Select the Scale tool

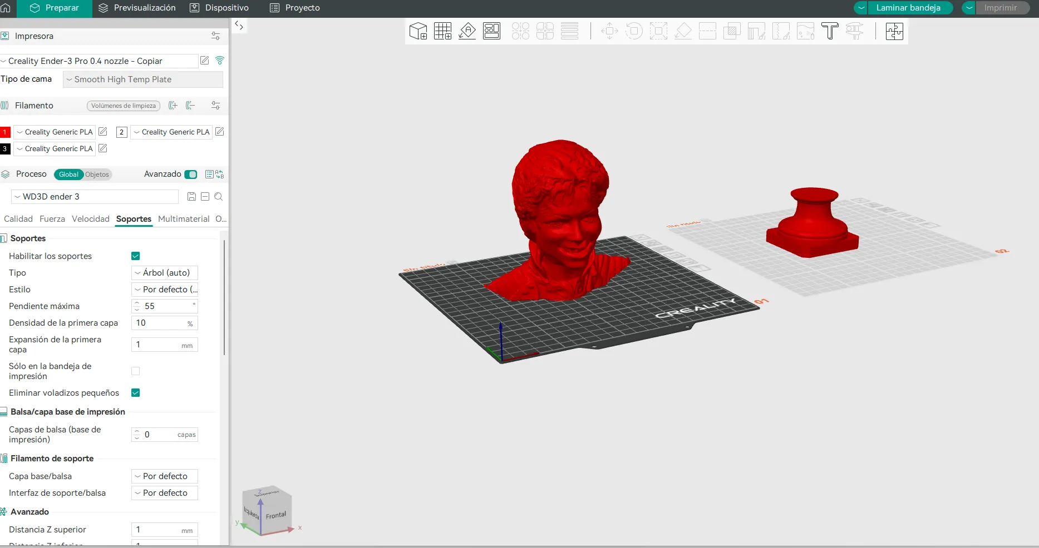pyautogui.click(x=658, y=31)
